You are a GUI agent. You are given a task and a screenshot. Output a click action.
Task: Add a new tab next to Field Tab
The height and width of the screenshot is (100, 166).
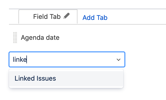click(x=95, y=18)
